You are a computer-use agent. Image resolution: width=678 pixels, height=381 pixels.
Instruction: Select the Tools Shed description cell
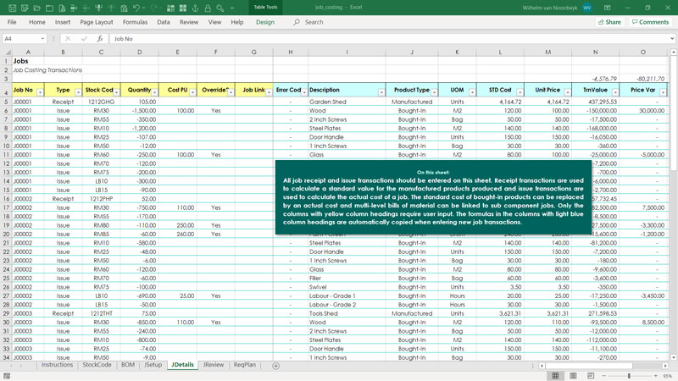[347, 313]
